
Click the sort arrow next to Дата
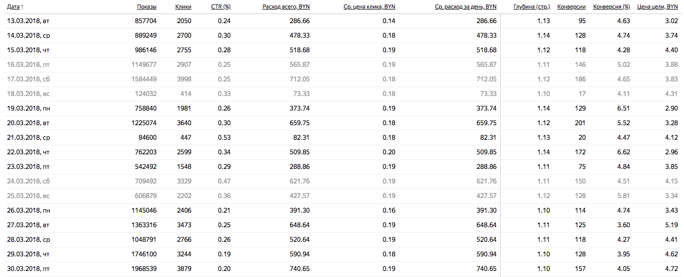(x=23, y=7)
